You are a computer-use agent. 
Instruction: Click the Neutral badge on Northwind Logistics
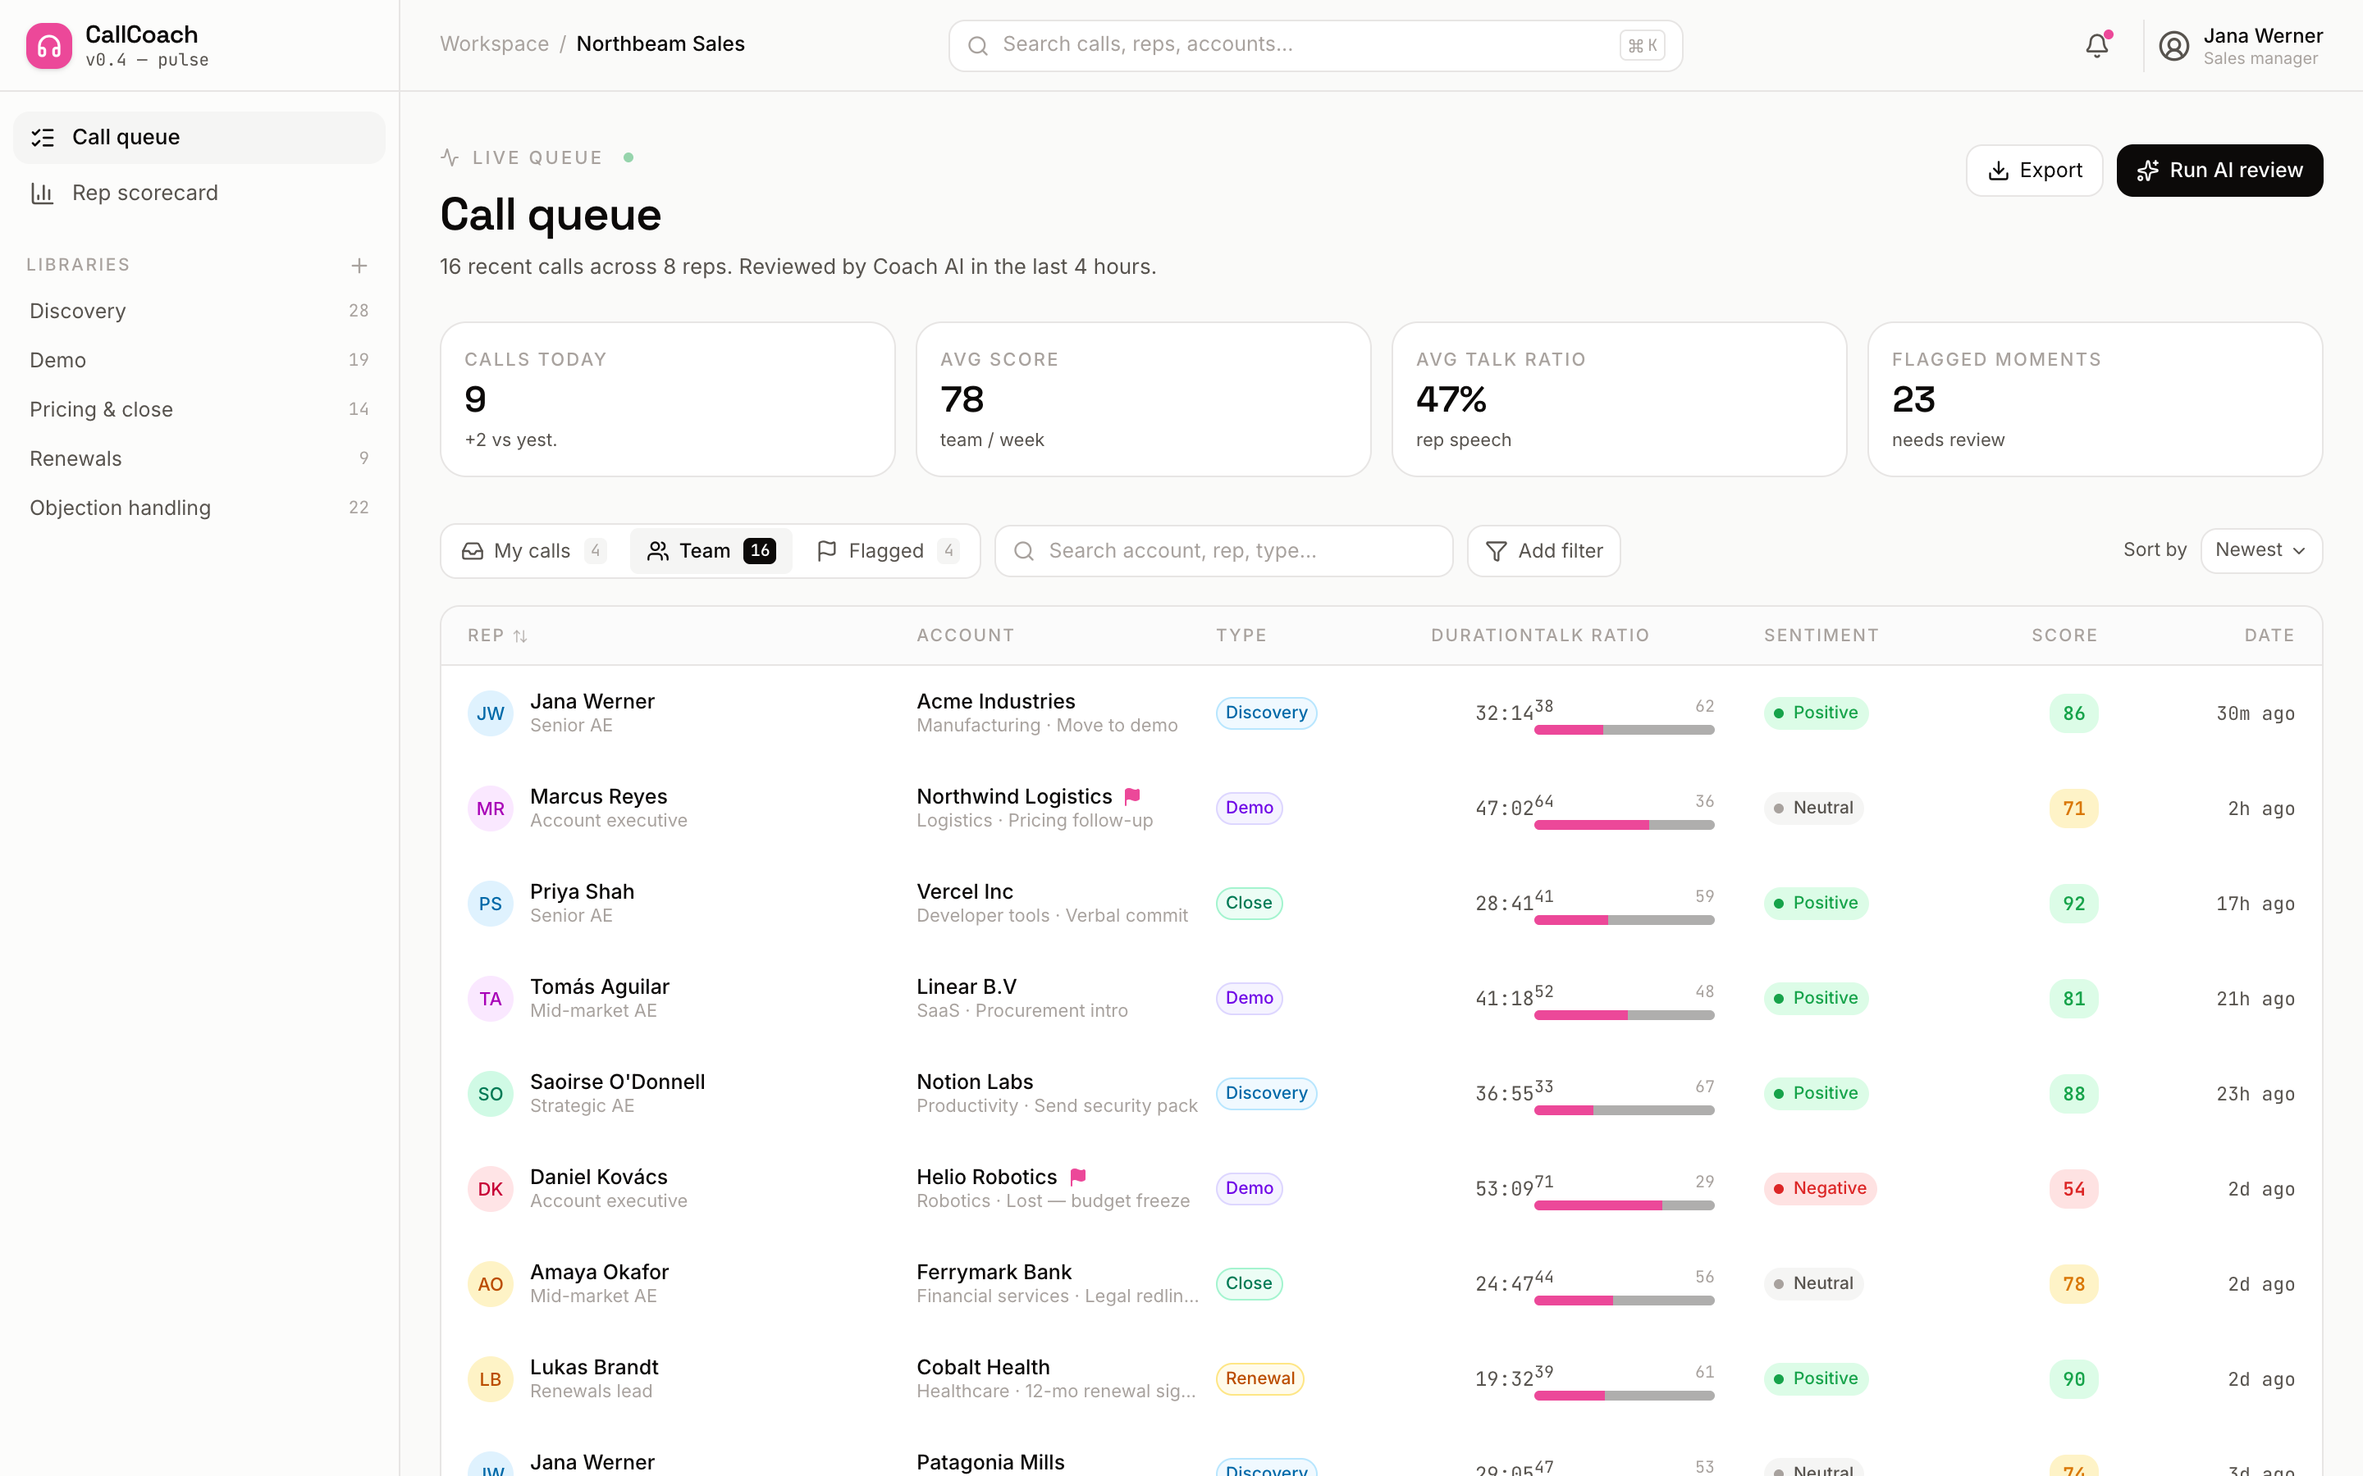coord(1813,809)
